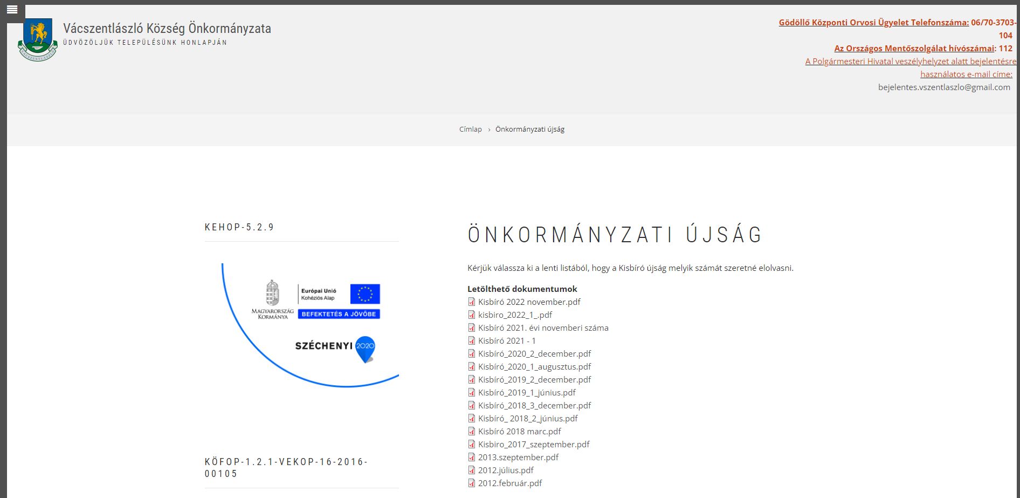Viewport: 1020px width, 498px height.
Task: Open Kisbíró 2021. évi novemberi száma
Action: pyautogui.click(x=543, y=328)
